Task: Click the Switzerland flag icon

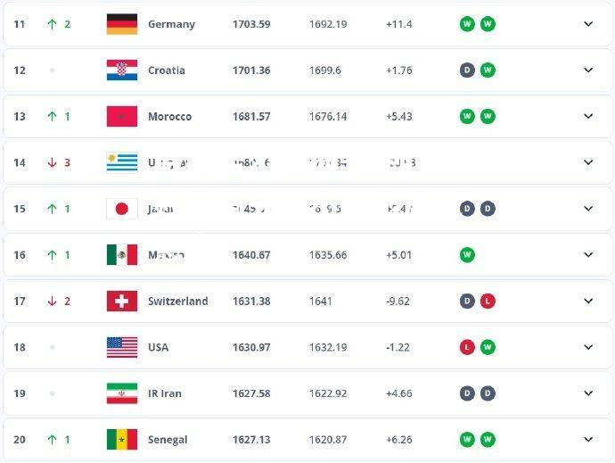Action: [x=122, y=302]
